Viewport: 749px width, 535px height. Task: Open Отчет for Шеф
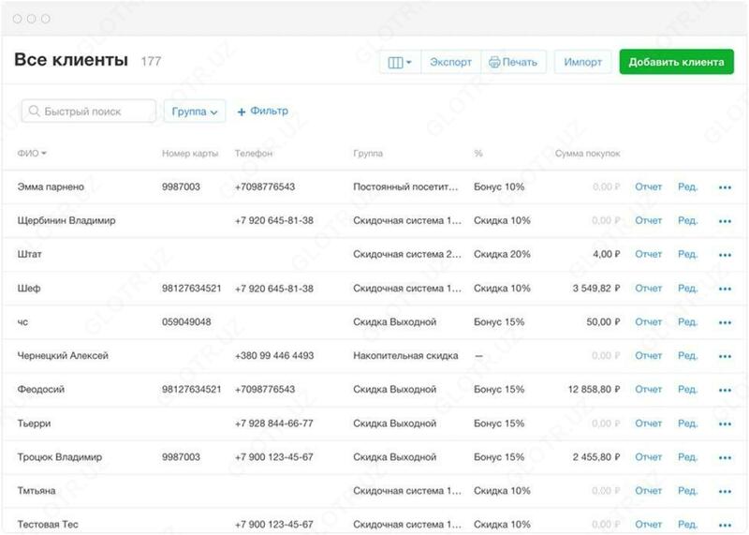coord(648,289)
